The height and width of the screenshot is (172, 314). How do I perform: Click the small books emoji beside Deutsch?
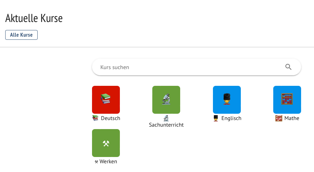(x=95, y=118)
